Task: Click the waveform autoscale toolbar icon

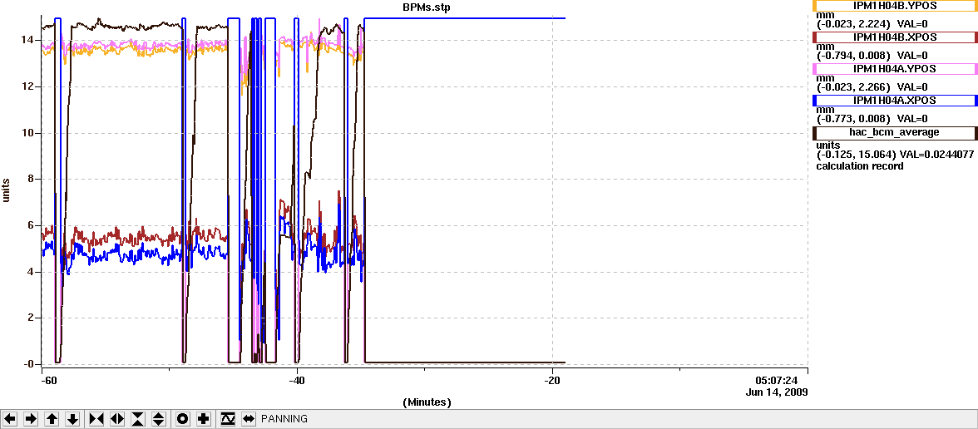Action: pyautogui.click(x=227, y=419)
